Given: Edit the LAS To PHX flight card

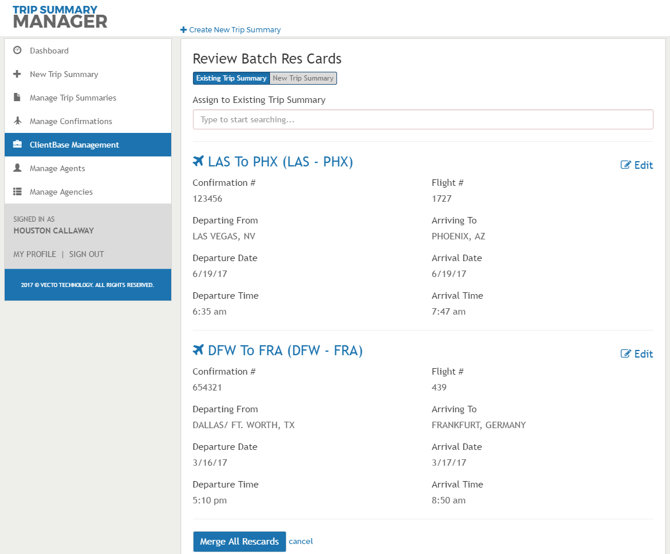Looking at the screenshot, I should click(637, 165).
